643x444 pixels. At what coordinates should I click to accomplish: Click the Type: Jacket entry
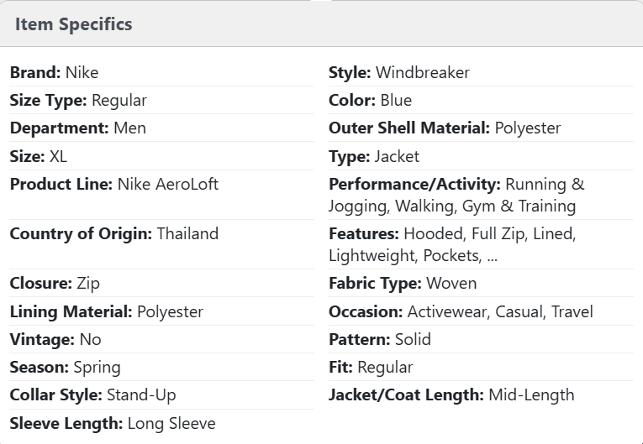click(481, 156)
